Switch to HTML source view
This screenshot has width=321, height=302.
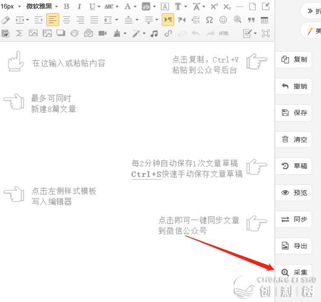[224, 33]
